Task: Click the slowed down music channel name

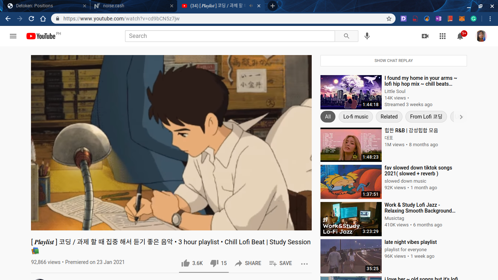Action: [x=405, y=181]
